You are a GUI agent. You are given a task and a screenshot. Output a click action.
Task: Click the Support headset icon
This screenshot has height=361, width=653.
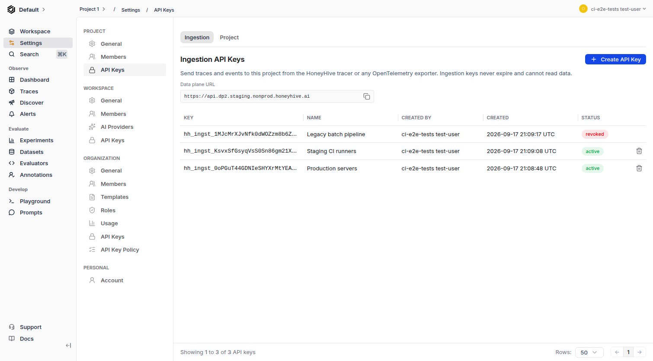[x=12, y=327]
